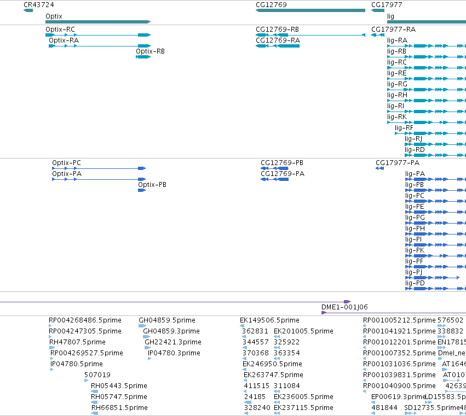This screenshot has width=466, height=416.
Task: Select EST RP004268486.5prime
Action: [x=50, y=326]
